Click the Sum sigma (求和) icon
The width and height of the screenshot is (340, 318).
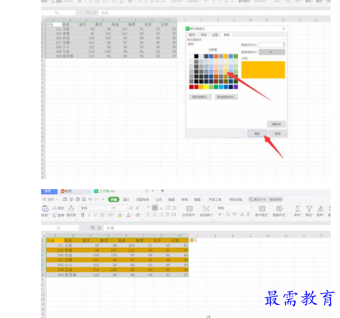tap(298, 209)
